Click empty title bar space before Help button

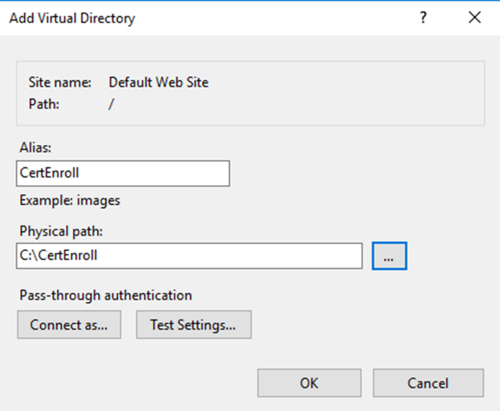click(x=283, y=18)
